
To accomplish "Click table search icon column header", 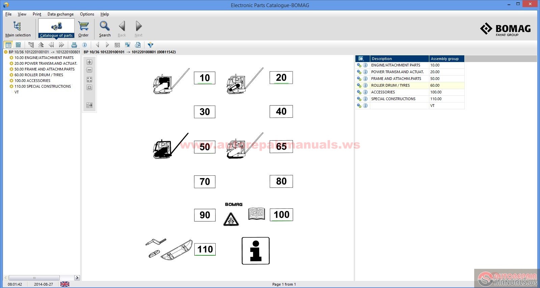I will [x=362, y=59].
